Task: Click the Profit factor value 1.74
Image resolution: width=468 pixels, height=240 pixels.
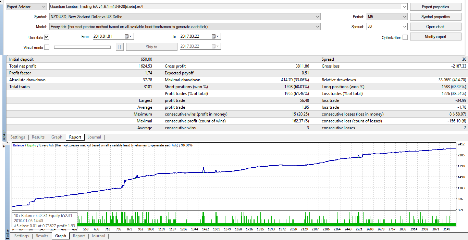Action: pos(149,73)
